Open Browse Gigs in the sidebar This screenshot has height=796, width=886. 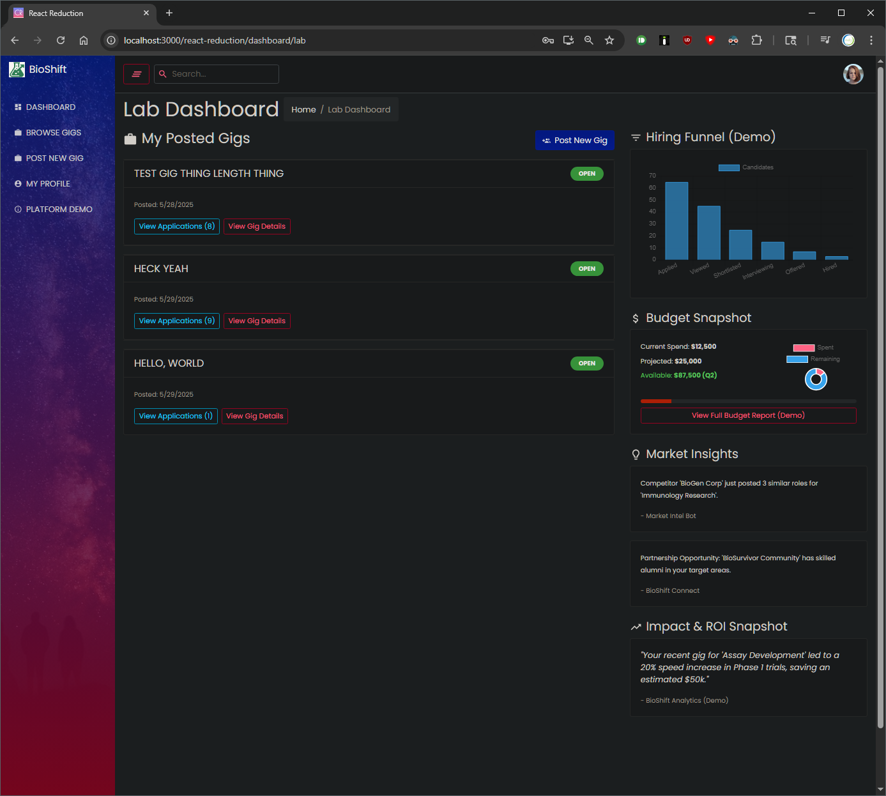pos(54,133)
